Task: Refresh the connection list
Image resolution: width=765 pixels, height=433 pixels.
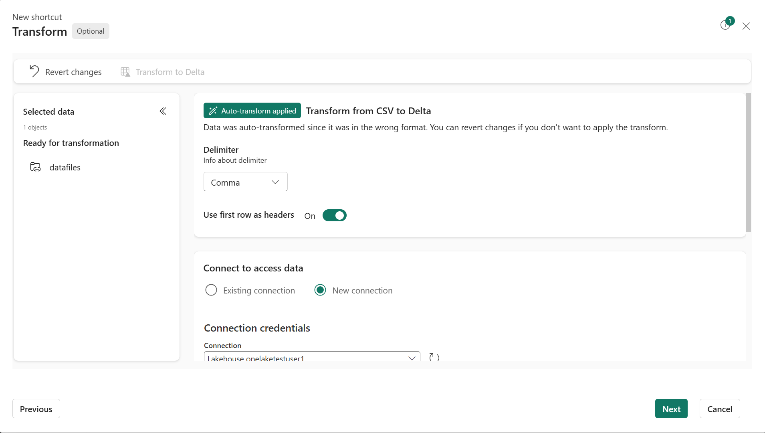Action: click(434, 357)
